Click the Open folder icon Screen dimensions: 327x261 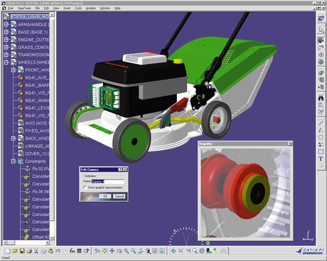click(15, 251)
